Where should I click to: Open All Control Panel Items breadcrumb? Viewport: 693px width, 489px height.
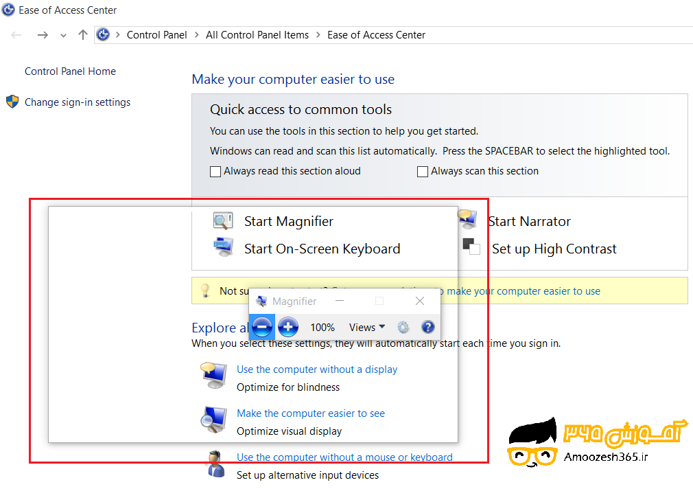coord(257,35)
